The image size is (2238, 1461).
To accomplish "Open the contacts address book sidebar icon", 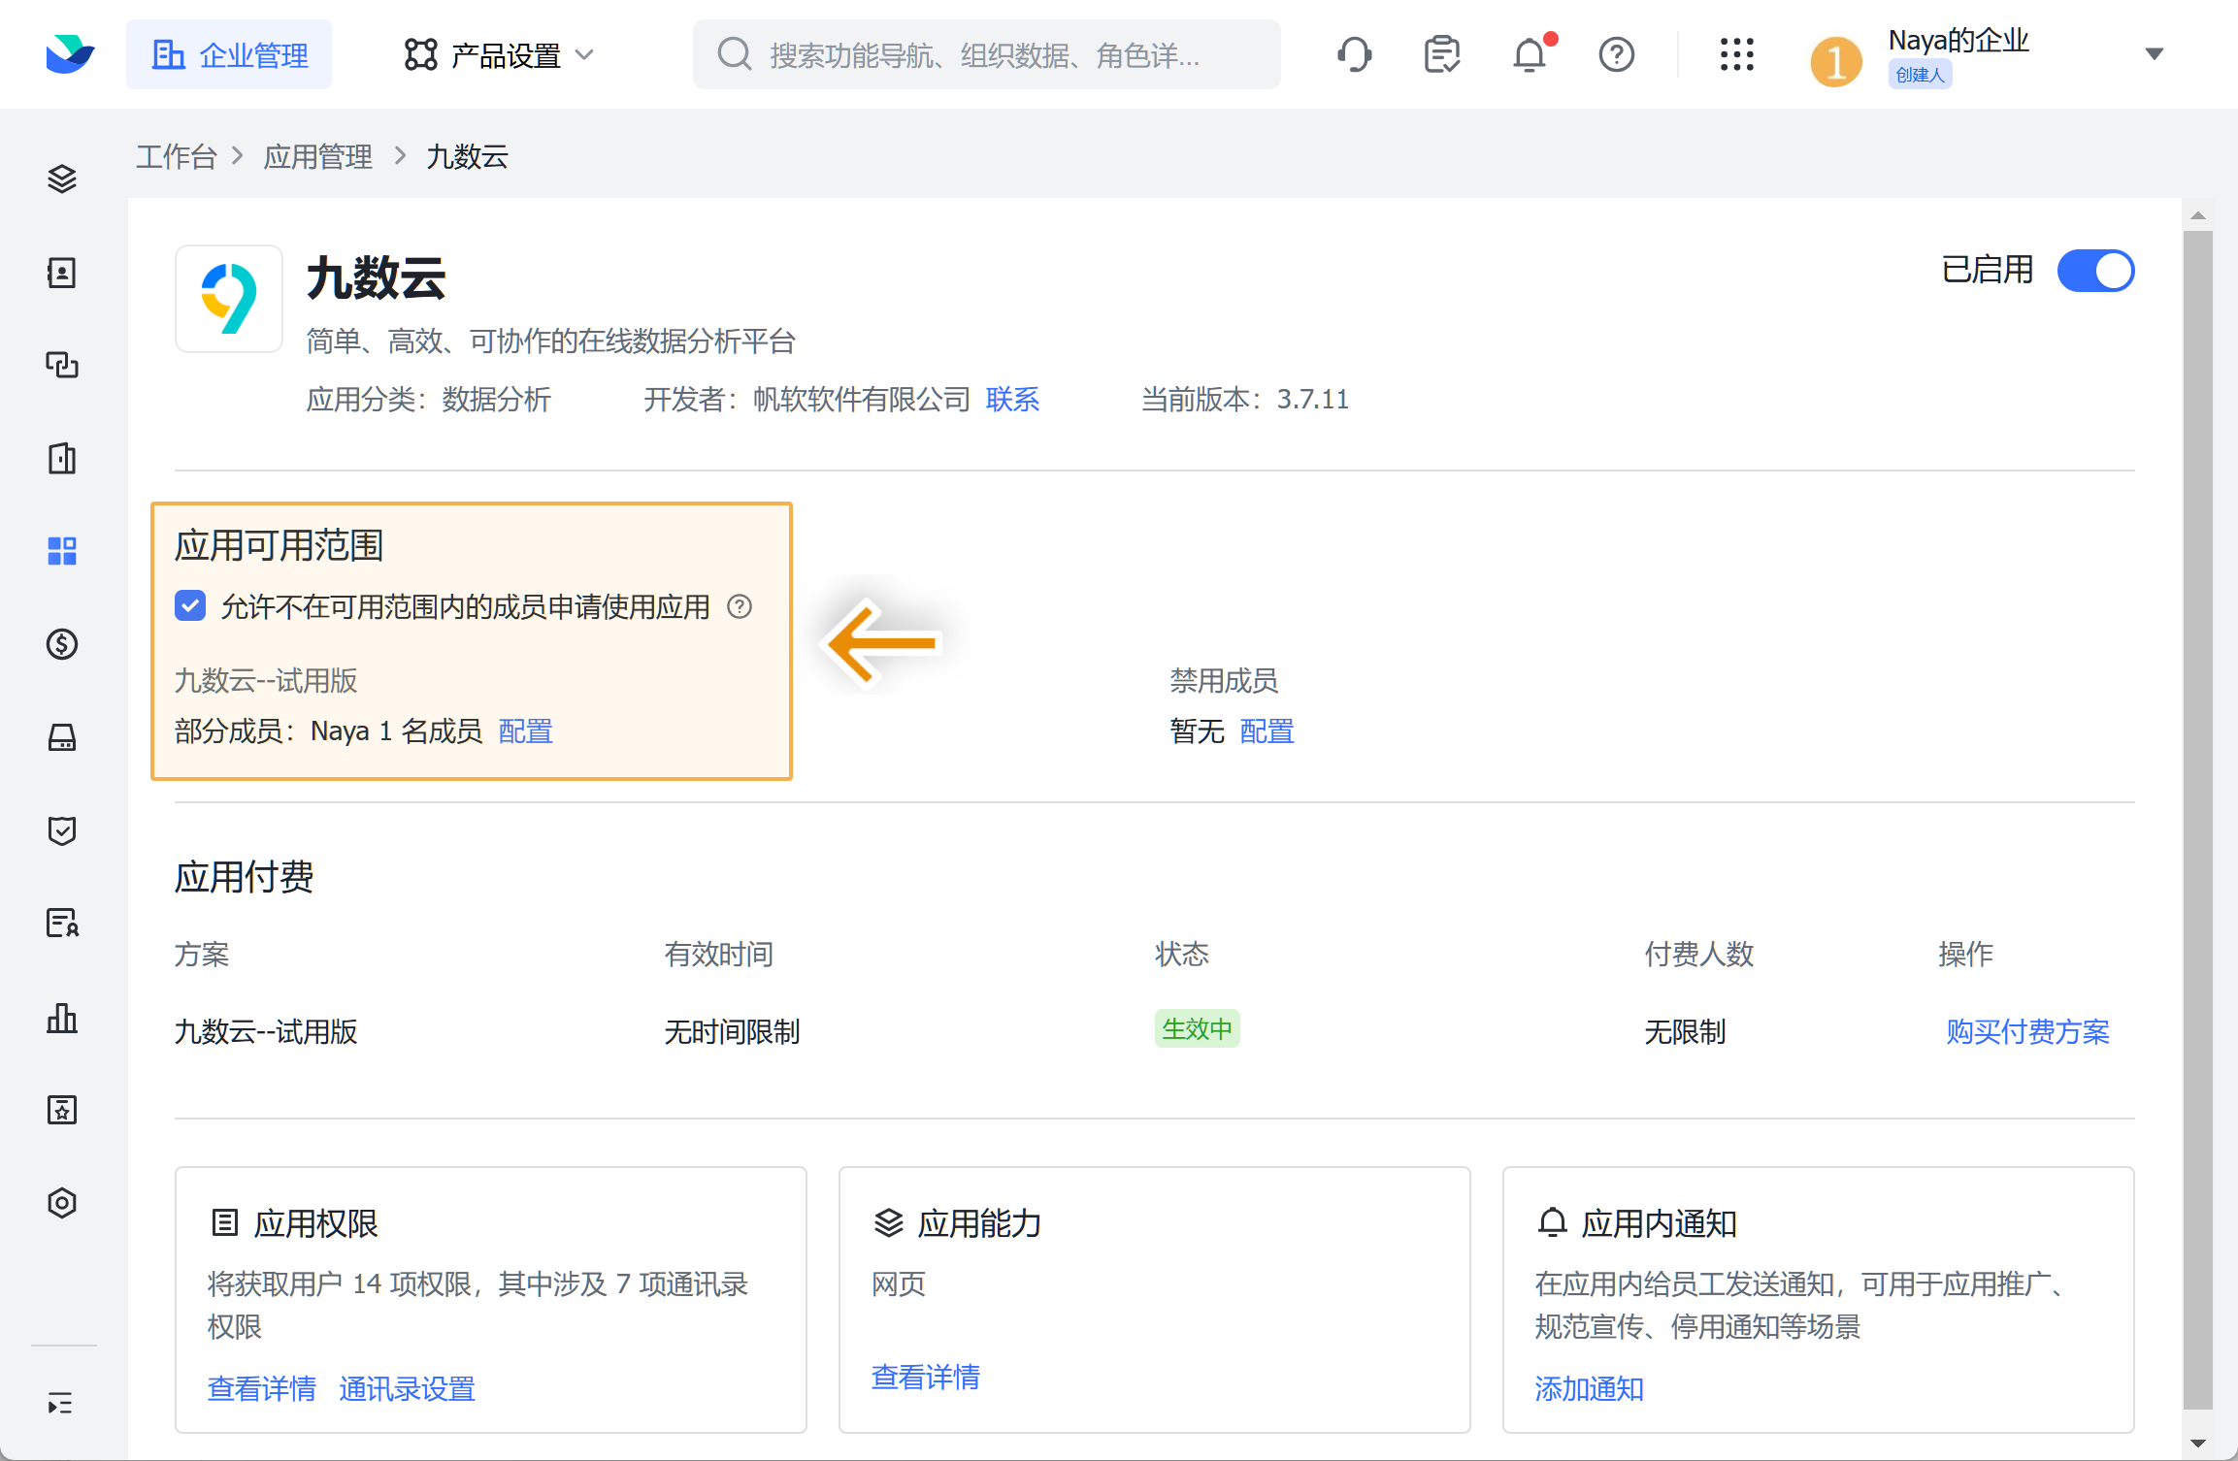I will point(62,273).
